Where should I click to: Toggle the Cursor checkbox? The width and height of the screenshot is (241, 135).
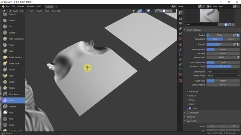coord(190,108)
